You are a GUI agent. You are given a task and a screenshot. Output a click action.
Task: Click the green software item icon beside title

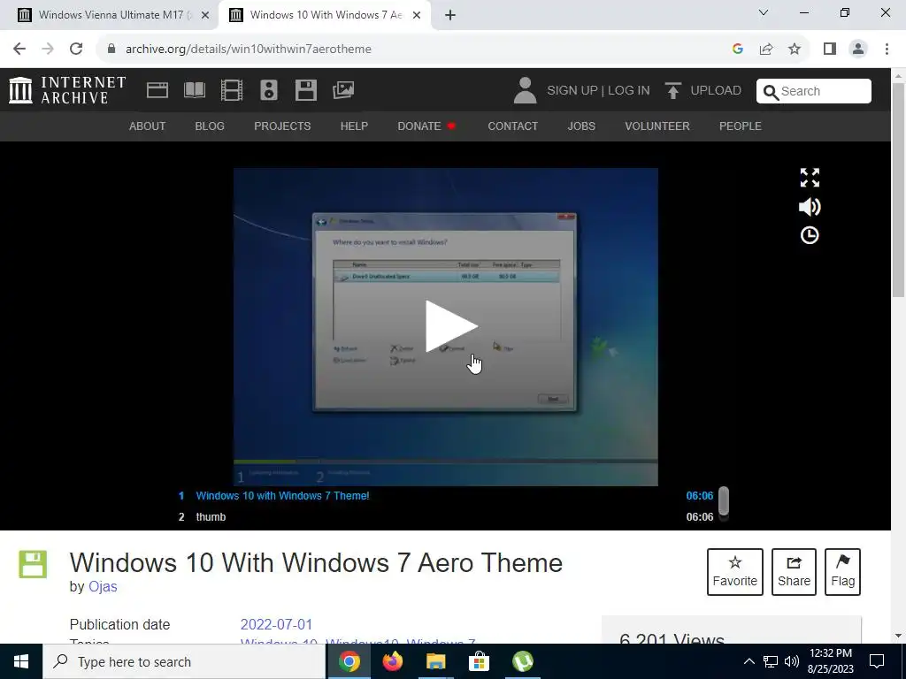[33, 564]
